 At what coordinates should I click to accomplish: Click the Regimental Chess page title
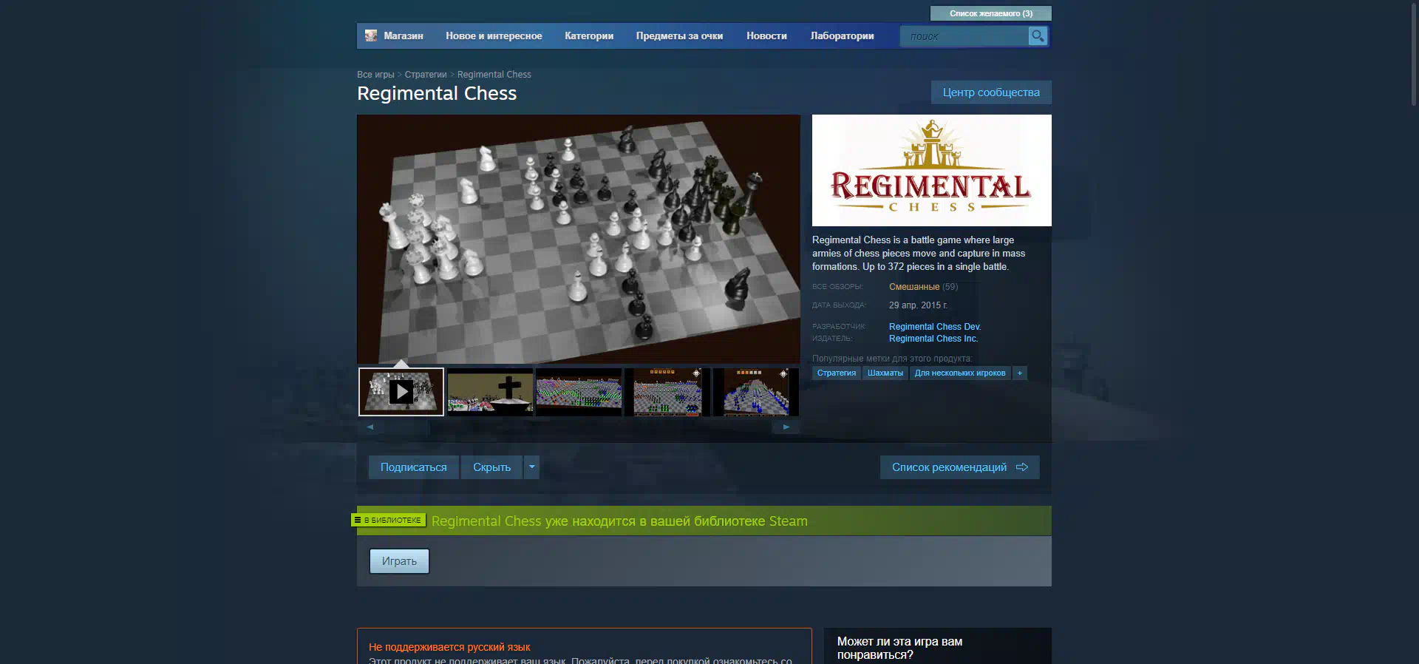click(x=437, y=93)
